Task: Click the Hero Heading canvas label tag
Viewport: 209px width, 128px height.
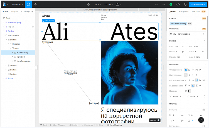Action: 48,21
